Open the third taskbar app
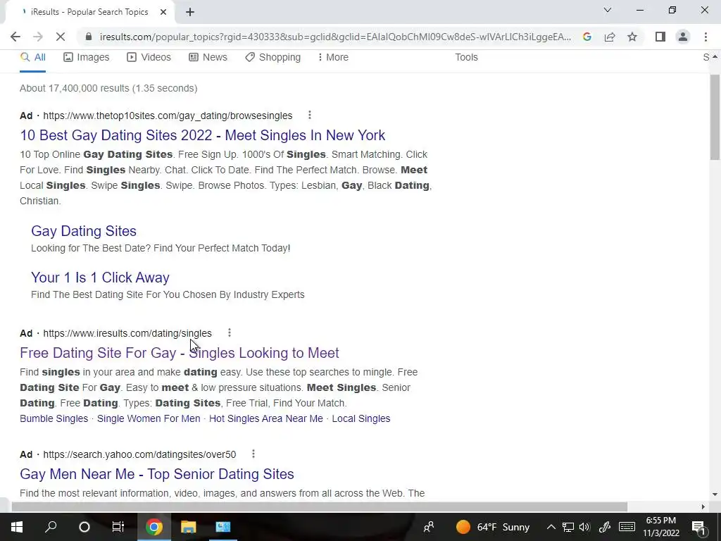Image resolution: width=721 pixels, height=541 pixels. click(223, 527)
